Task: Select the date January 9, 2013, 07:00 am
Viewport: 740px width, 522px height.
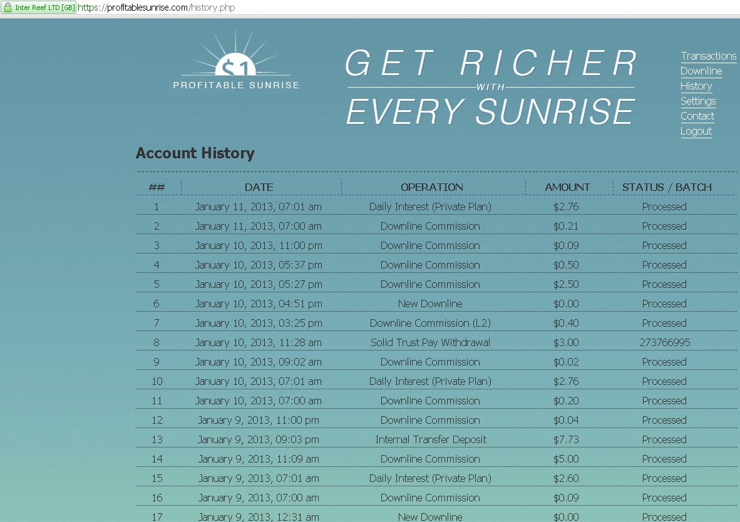Action: tap(258, 498)
